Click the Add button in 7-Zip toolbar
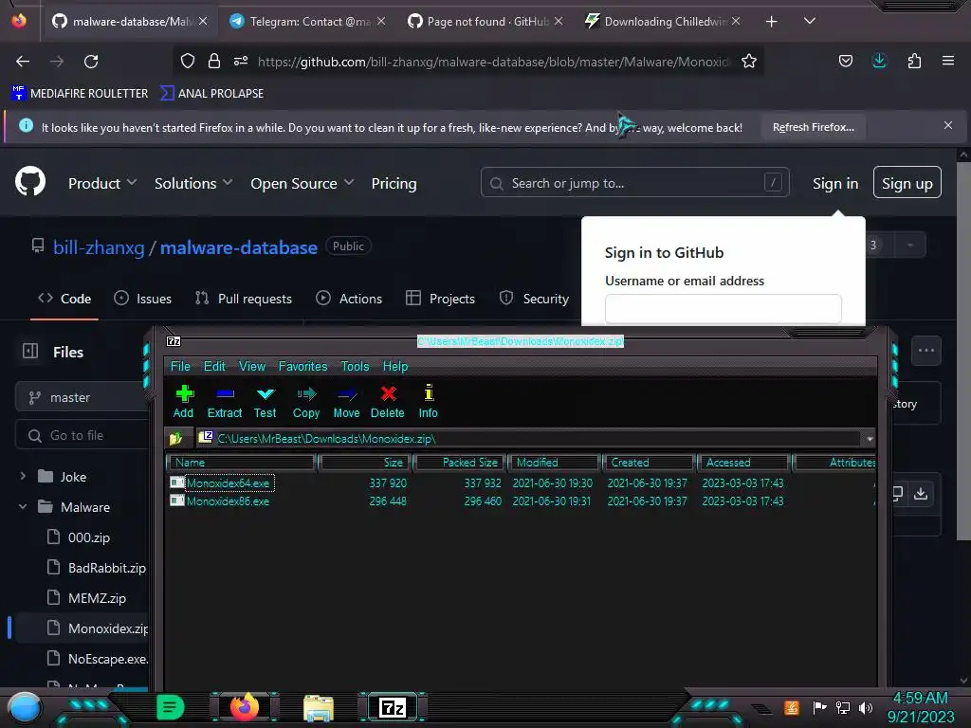The image size is (971, 728). [x=184, y=401]
